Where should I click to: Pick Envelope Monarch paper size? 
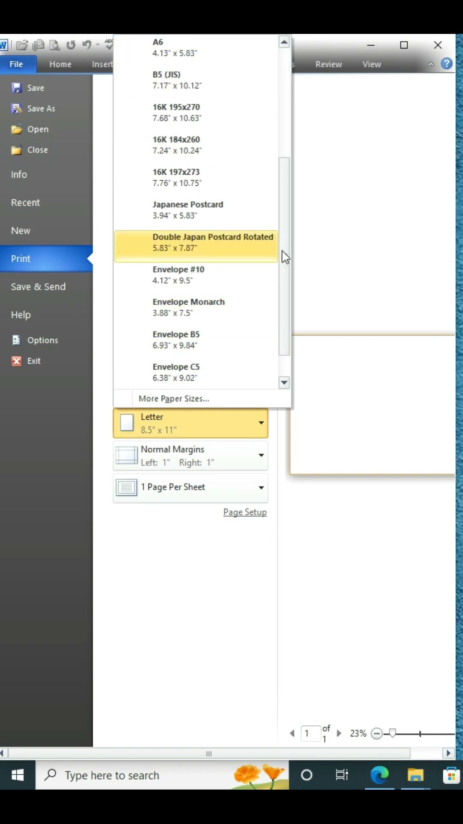pos(196,307)
